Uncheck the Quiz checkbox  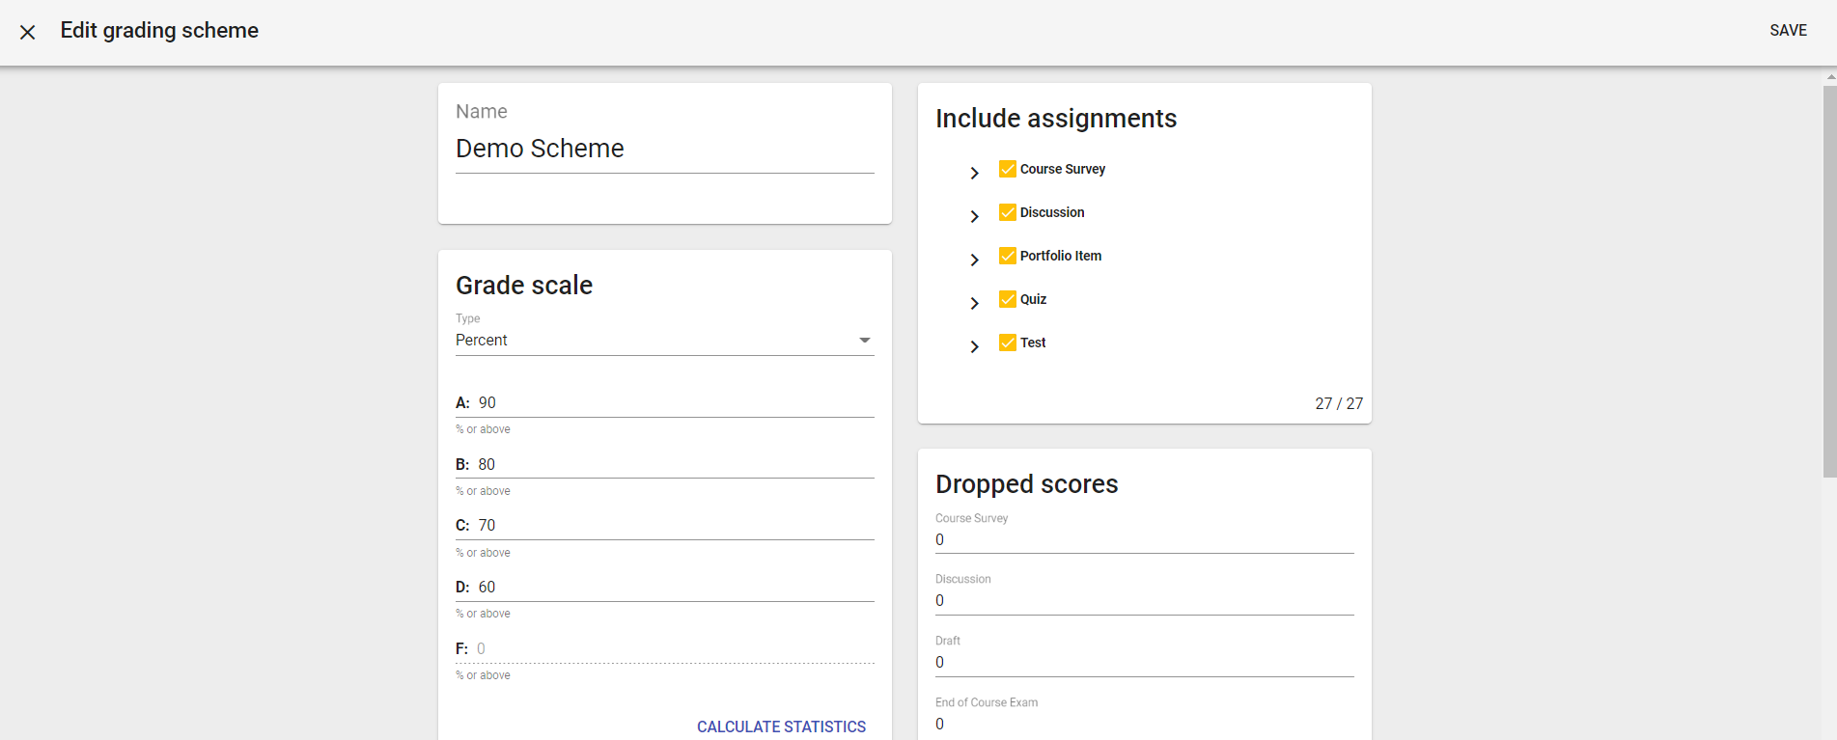pyautogui.click(x=1008, y=299)
